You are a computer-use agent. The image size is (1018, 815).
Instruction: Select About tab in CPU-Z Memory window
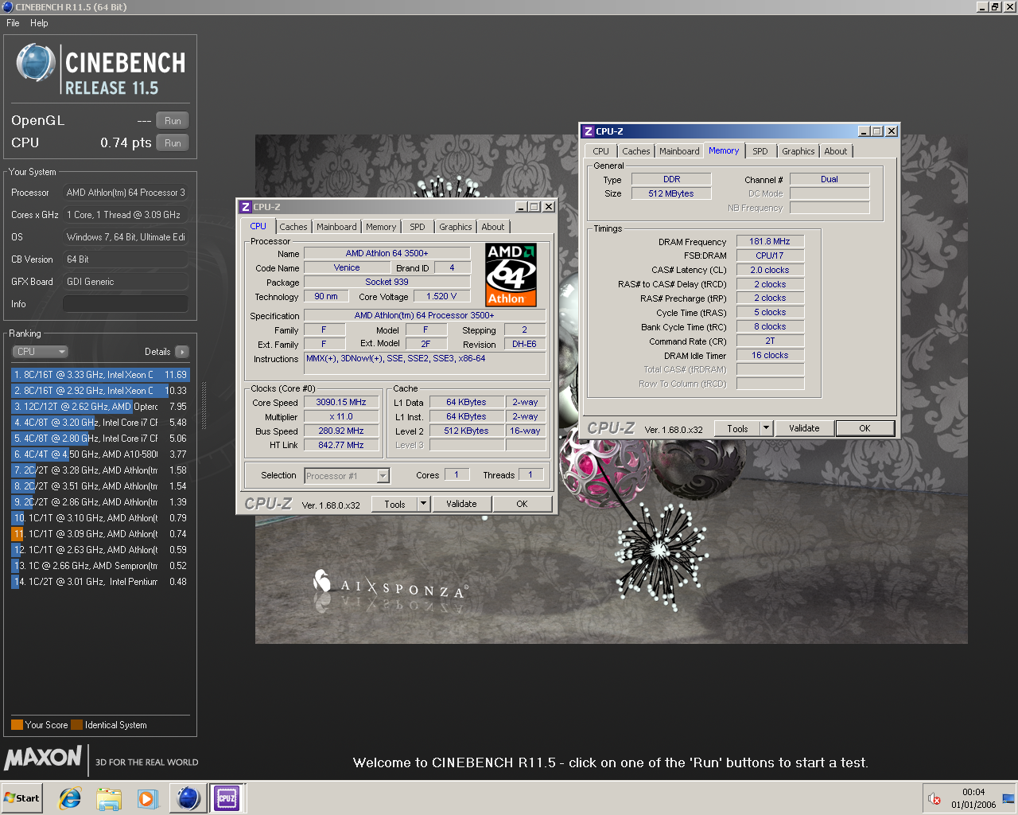836,151
